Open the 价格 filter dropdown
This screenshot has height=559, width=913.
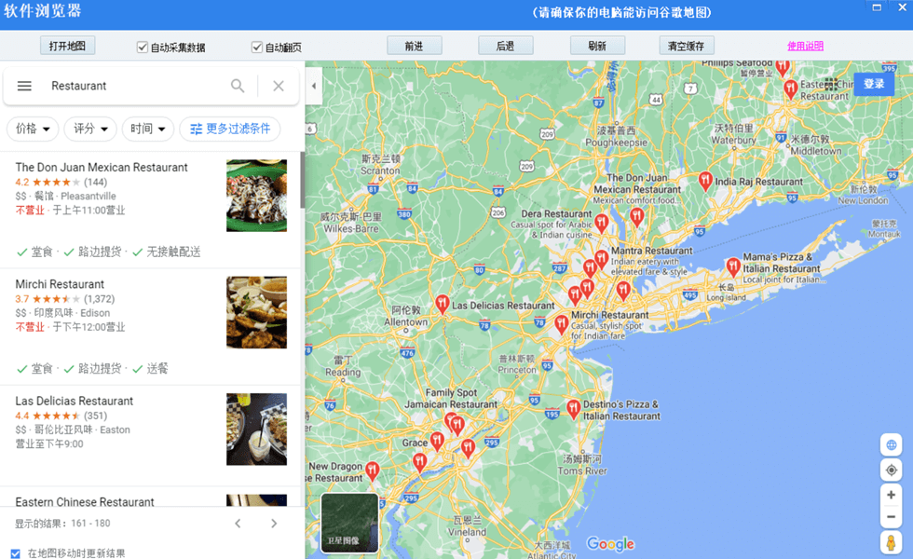click(x=33, y=129)
